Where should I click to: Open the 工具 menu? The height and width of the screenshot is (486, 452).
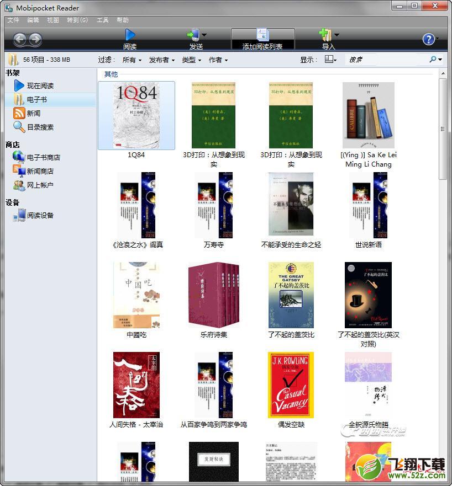point(102,20)
